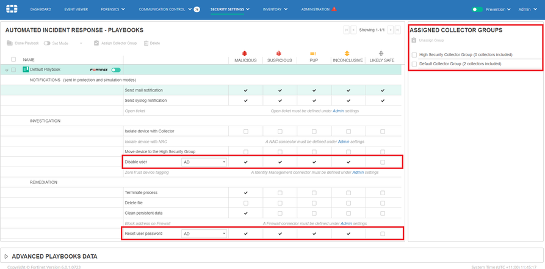Click the NAME column header
The image size is (545, 269).
29,60
